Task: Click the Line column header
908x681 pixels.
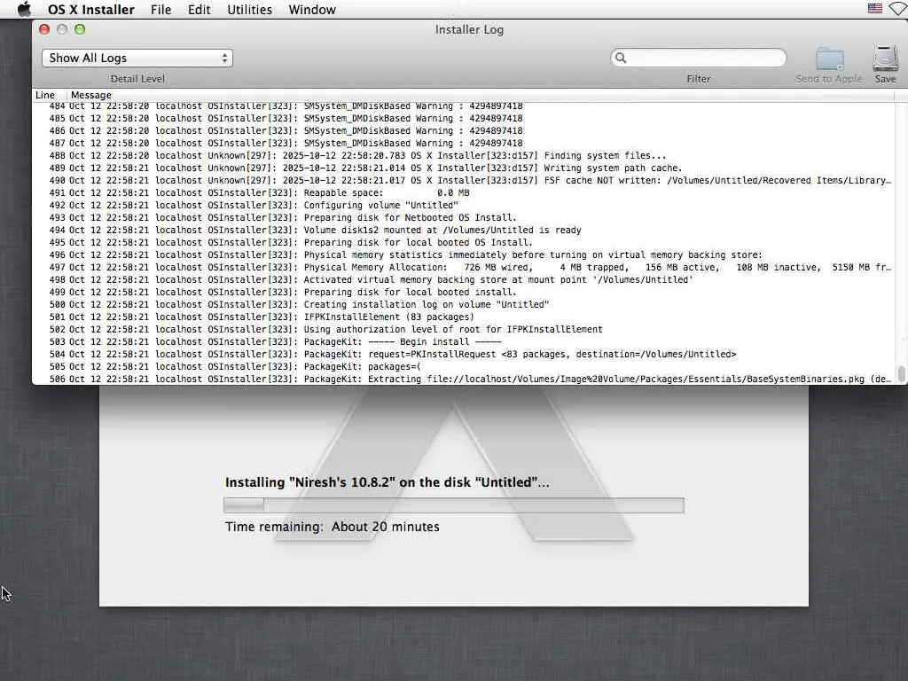Action: point(45,95)
